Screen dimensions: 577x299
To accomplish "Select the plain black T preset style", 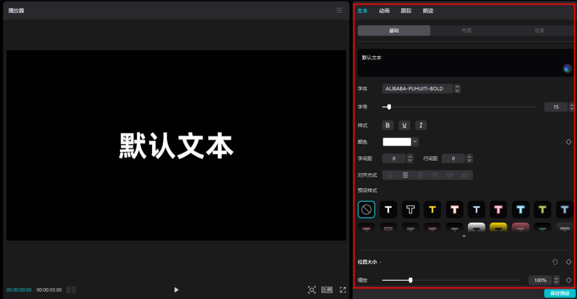I will [388, 209].
